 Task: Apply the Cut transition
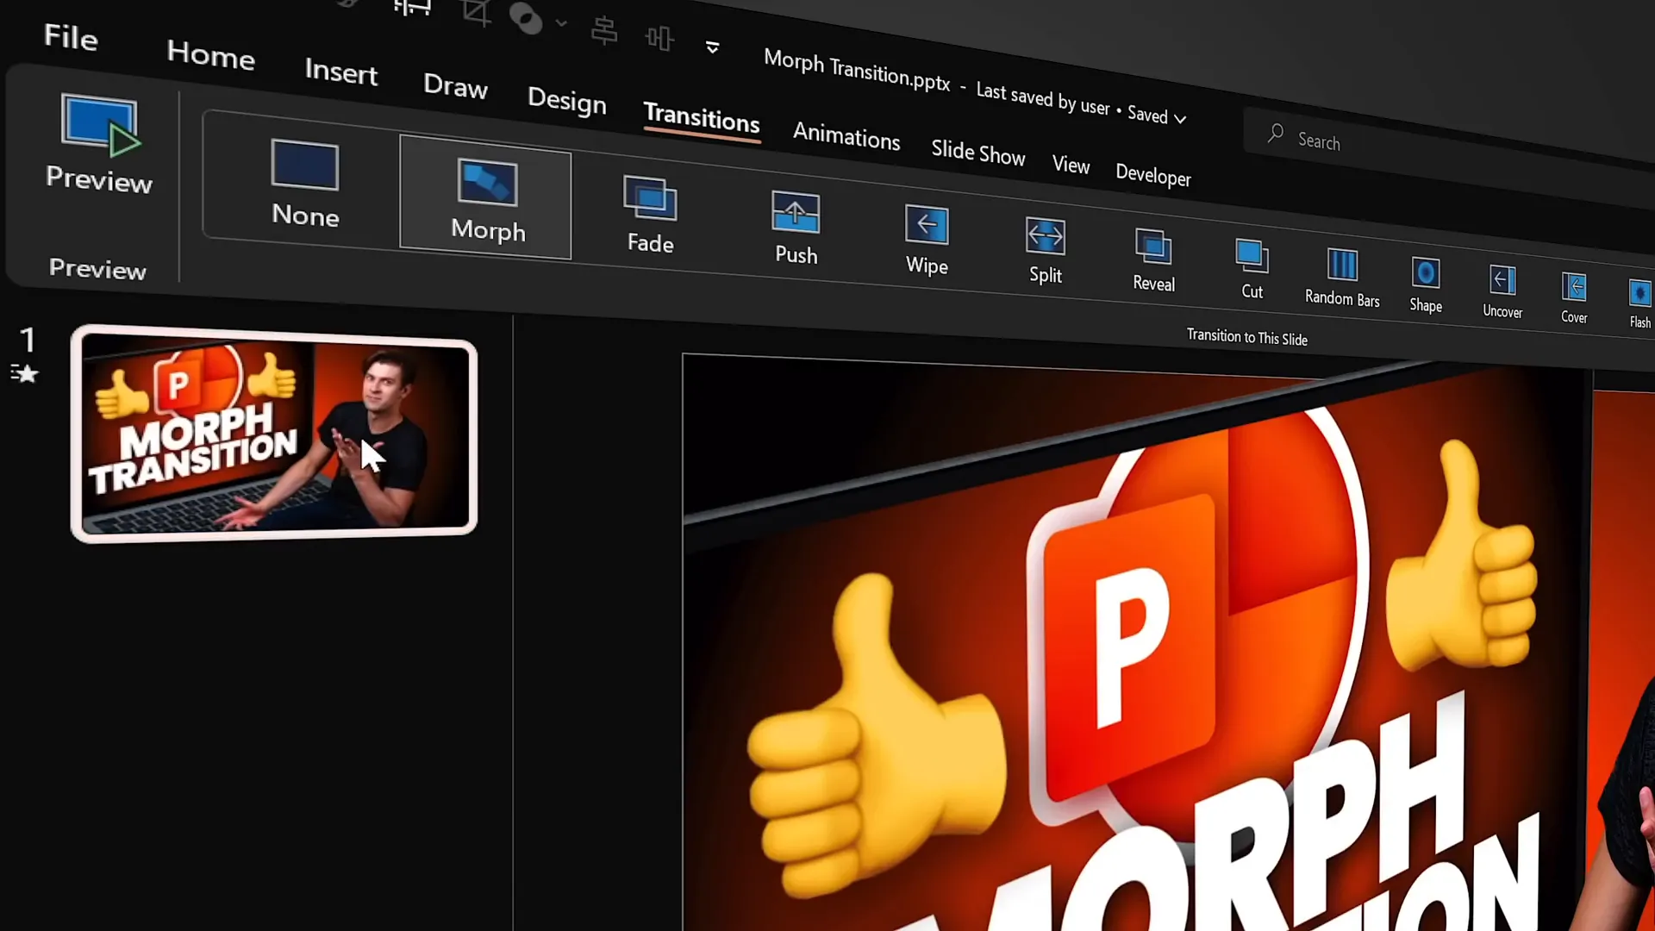pos(1252,269)
